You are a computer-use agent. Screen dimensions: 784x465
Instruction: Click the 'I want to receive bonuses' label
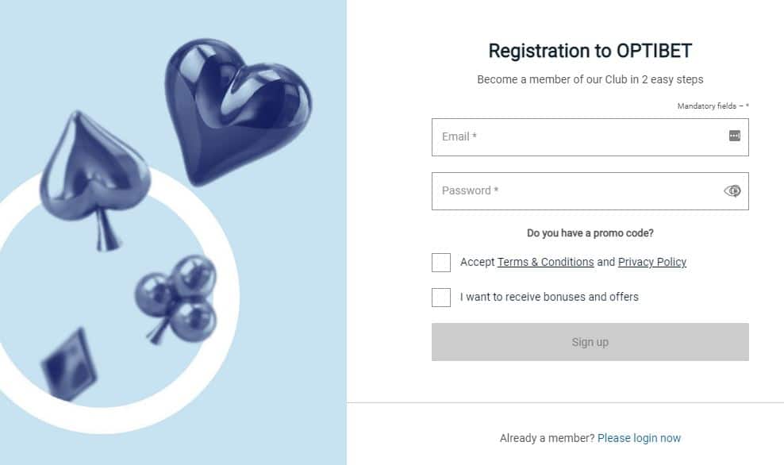coord(549,297)
